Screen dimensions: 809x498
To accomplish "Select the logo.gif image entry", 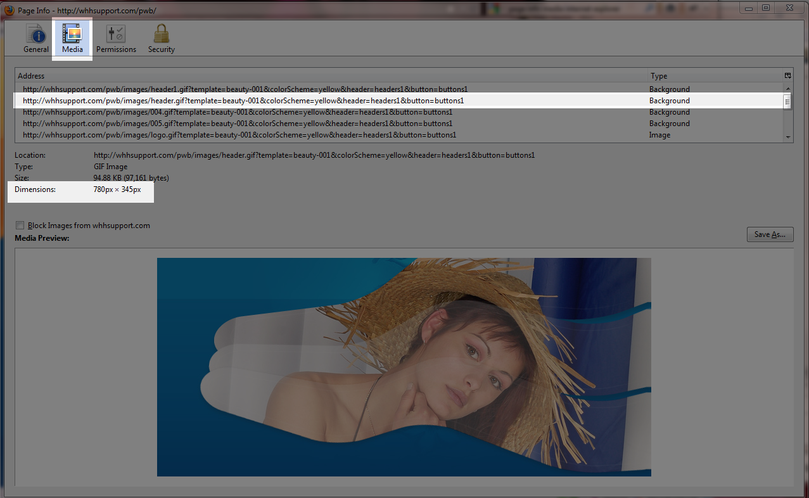I will tap(239, 135).
